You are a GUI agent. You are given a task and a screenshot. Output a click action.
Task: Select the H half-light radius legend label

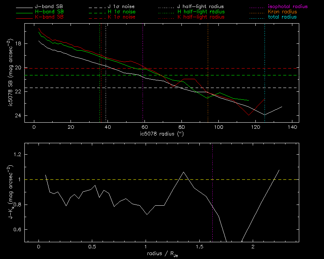(200, 12)
